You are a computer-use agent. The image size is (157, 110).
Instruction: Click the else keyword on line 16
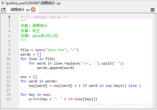(x=133, y=86)
